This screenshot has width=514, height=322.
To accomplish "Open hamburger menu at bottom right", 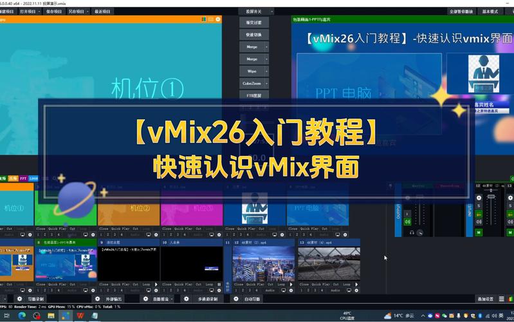I will click(x=502, y=299).
